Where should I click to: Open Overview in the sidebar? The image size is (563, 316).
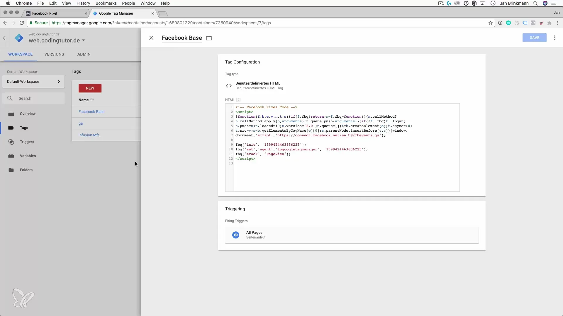(x=28, y=114)
